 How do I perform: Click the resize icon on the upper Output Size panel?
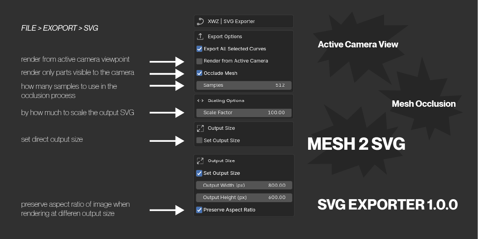201,128
